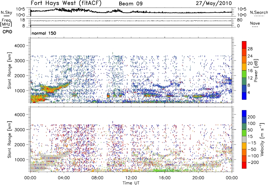Click the '100' velocity colorbar label
The image size is (268, 185).
click(x=252, y=124)
